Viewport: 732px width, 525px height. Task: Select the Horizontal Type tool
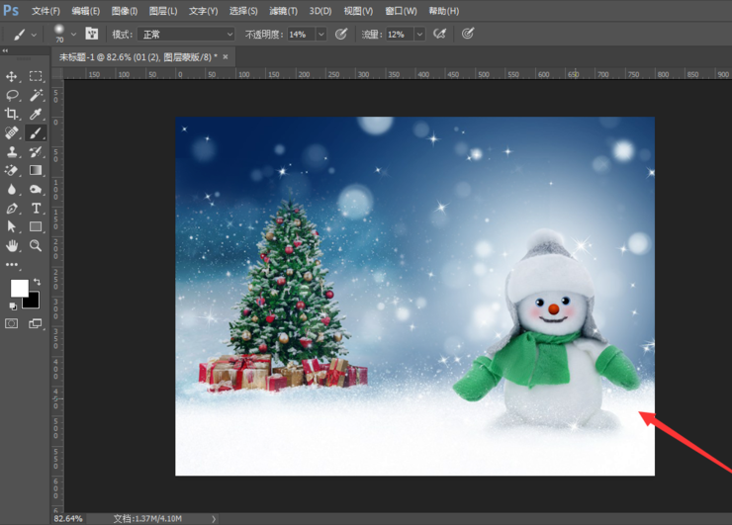[36, 209]
